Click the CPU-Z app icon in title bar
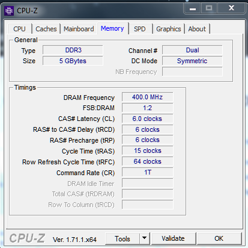This screenshot has height=248, width=248. [9, 11]
